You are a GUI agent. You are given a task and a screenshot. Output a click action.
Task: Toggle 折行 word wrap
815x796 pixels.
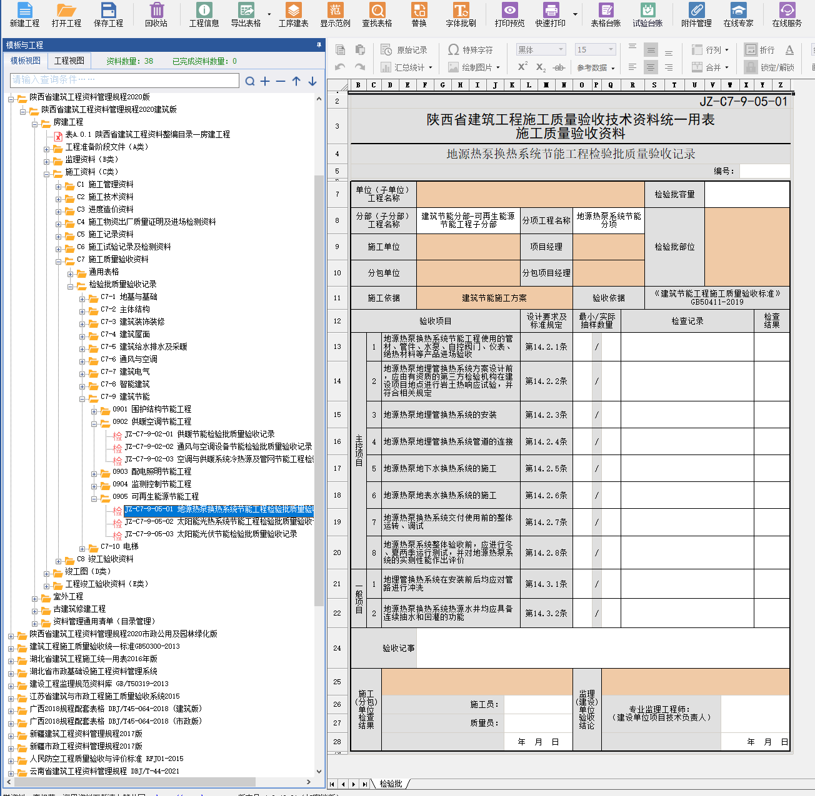pyautogui.click(x=761, y=50)
